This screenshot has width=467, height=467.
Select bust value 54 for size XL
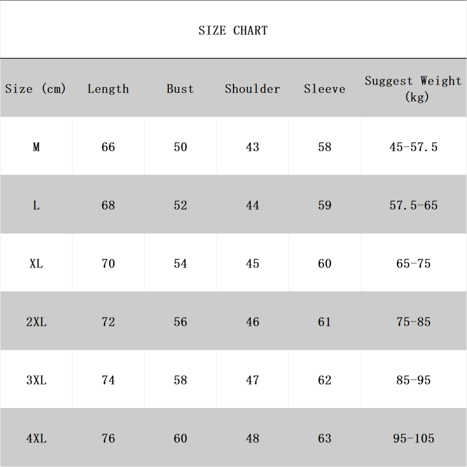point(180,264)
